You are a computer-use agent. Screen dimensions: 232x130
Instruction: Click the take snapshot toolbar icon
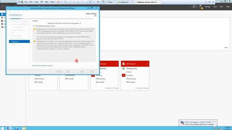point(71,2)
